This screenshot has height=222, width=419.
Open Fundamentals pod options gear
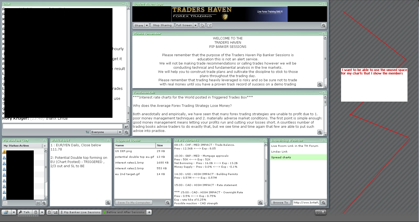[x=320, y=132]
